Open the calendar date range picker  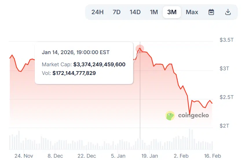point(211,12)
